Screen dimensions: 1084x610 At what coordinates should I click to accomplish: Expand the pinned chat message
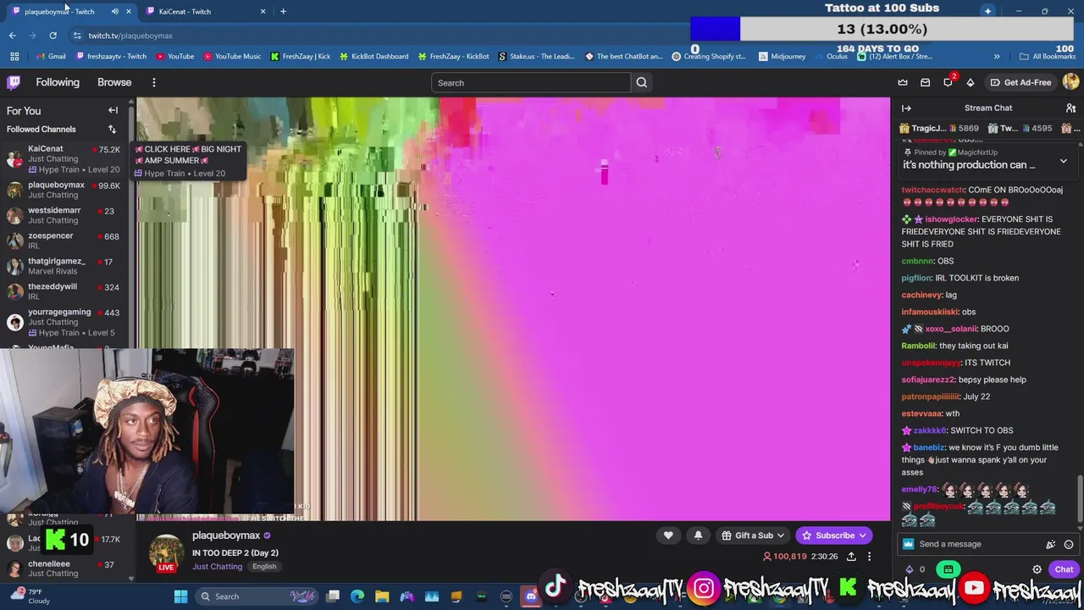coord(1064,160)
